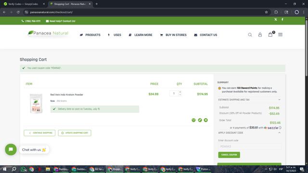Screen dimensions: 308x173
Task: Open the Chrome three-dot menu
Action: pos(304,12)
